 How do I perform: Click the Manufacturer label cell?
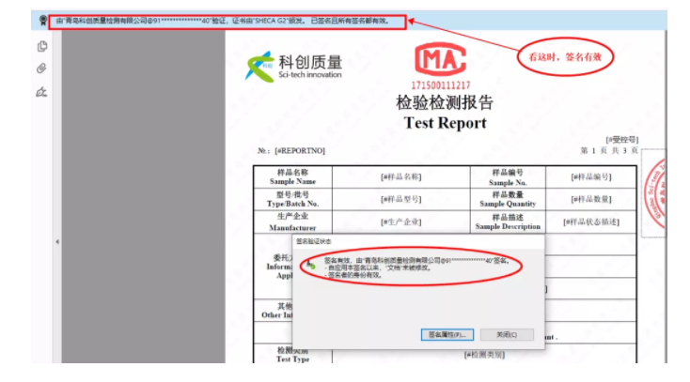pos(292,222)
